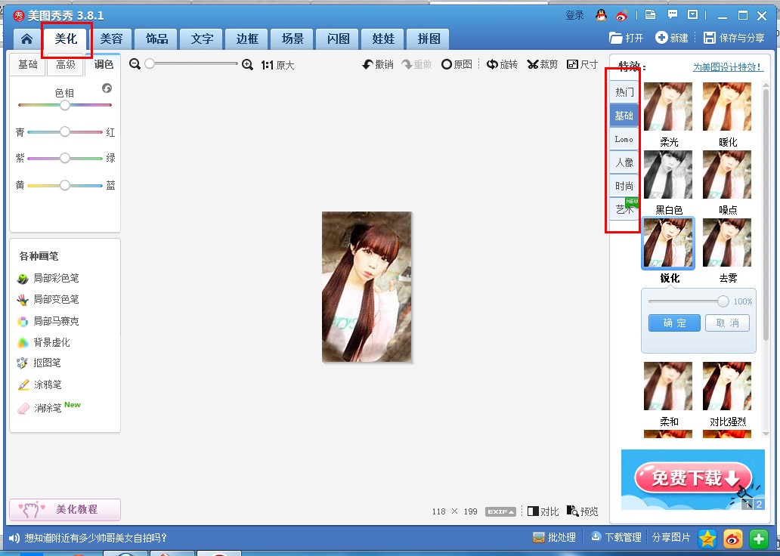This screenshot has width=780, height=556.
Task: Open the 保存与分享 save and share menu
Action: (734, 38)
